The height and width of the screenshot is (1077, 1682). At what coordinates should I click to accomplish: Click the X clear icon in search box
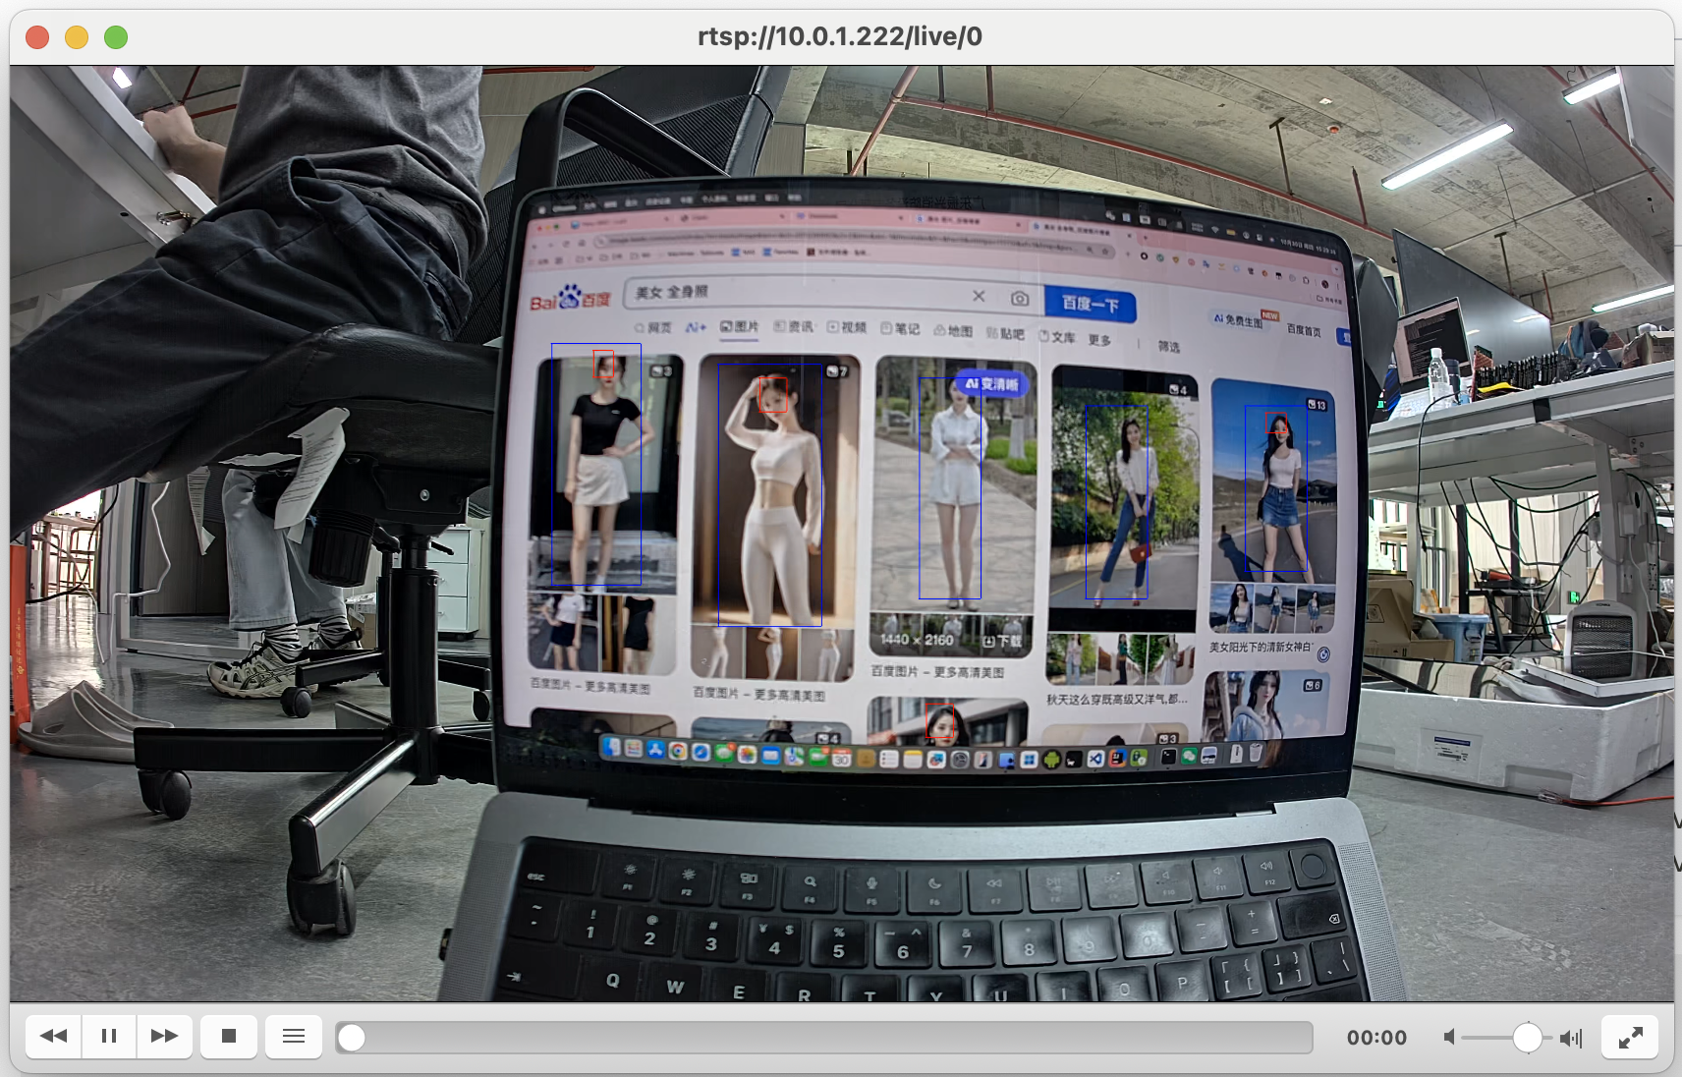[x=979, y=296]
